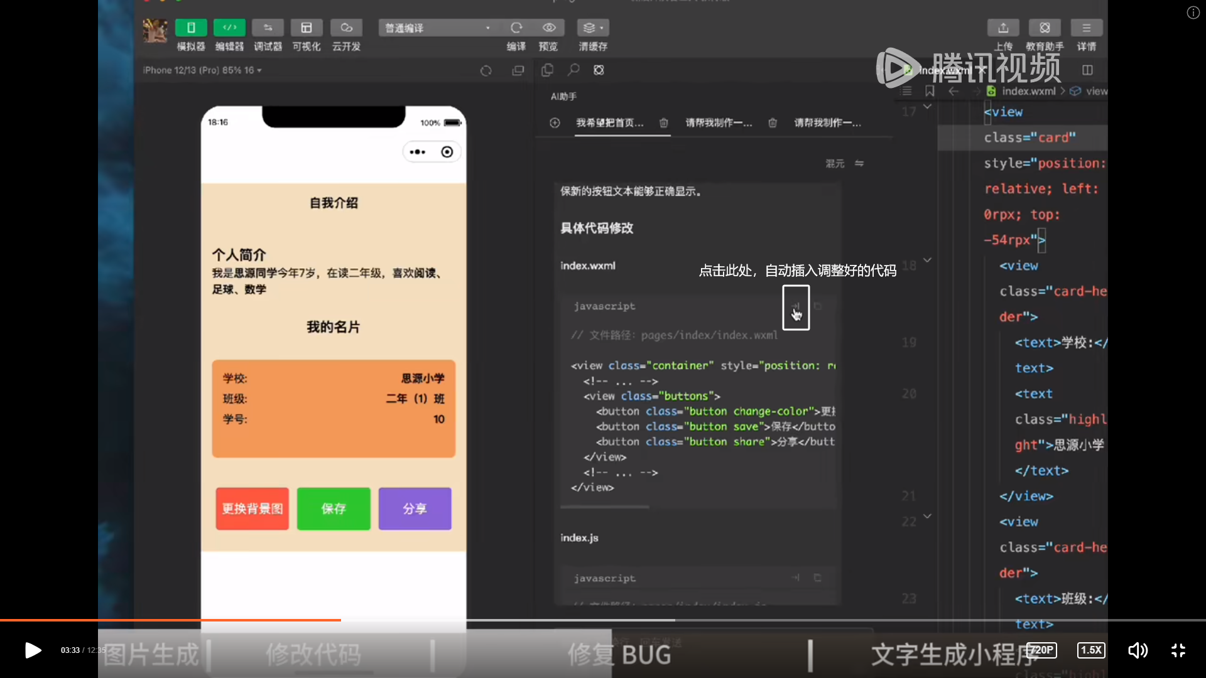Image resolution: width=1206 pixels, height=678 pixels.
Task: Open the 清缓存 clear cache dropdown
Action: [x=593, y=28]
